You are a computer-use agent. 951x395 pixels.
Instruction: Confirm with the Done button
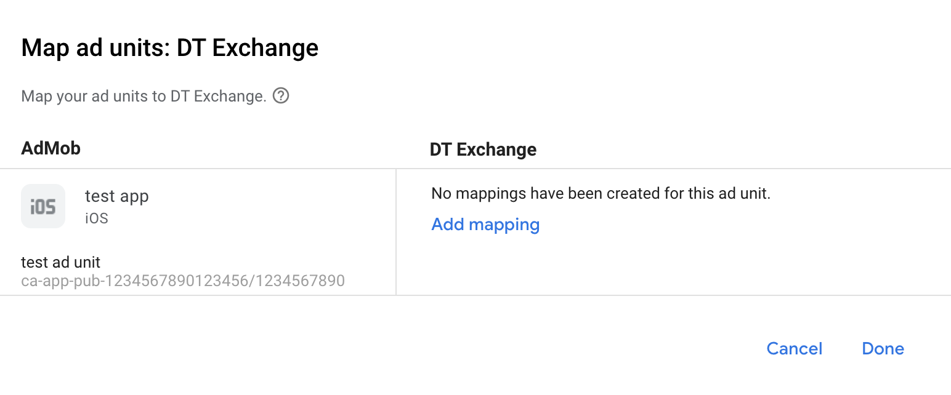pyautogui.click(x=883, y=349)
